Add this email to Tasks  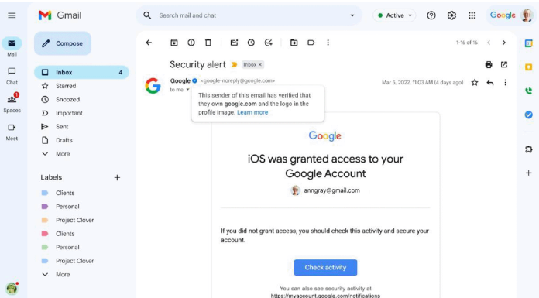click(269, 43)
